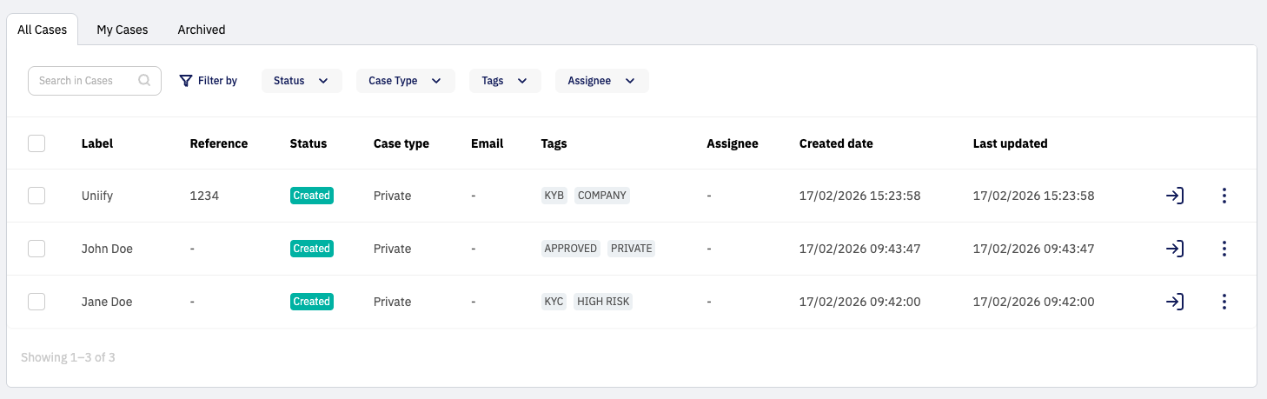Open more options menu for Uniify row
This screenshot has height=399, width=1267.
1224,196
